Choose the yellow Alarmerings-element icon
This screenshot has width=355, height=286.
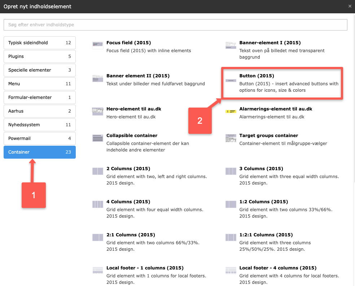(231, 112)
